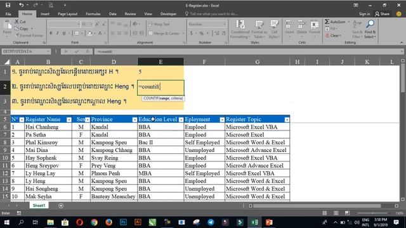Click Increase Font Size icon
The height and width of the screenshot is (228, 406).
pyautogui.click(x=97, y=24)
